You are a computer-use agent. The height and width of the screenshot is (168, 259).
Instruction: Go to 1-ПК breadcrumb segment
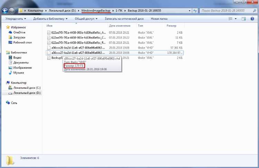click(119, 11)
